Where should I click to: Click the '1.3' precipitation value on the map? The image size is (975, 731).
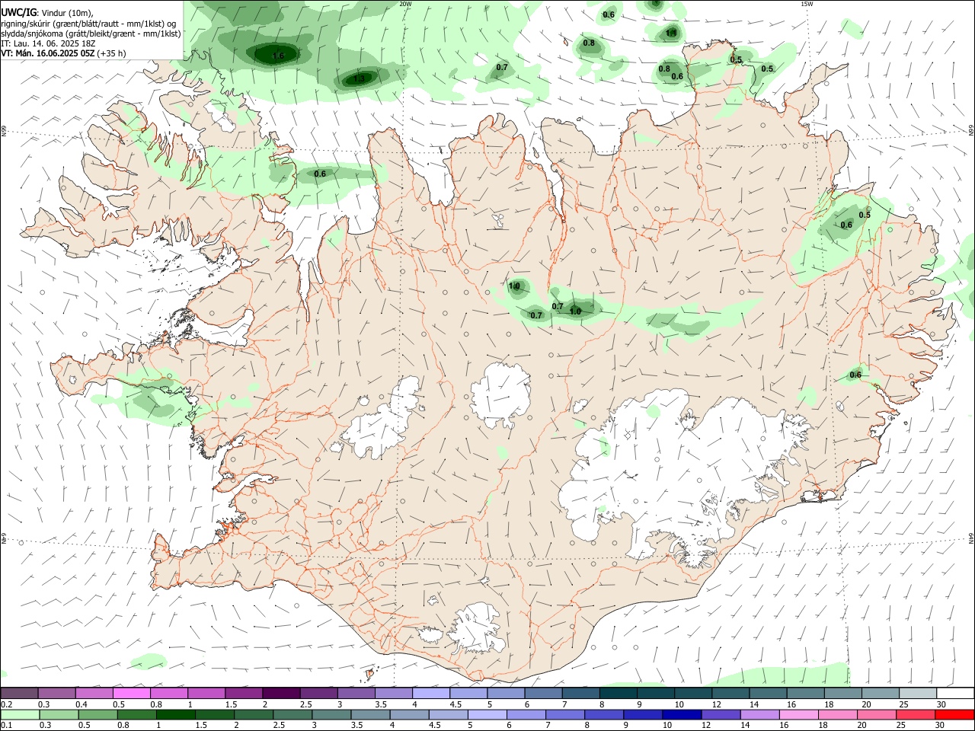[x=360, y=78]
